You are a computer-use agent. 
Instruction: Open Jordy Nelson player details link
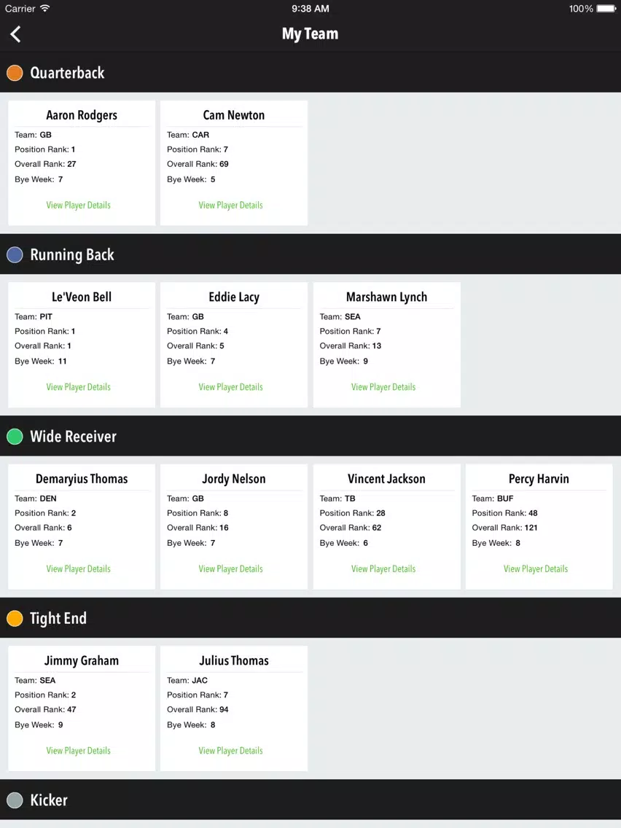231,569
